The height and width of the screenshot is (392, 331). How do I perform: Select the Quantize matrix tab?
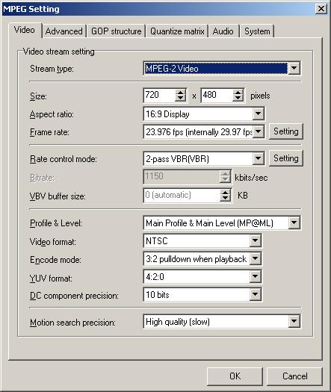177,31
